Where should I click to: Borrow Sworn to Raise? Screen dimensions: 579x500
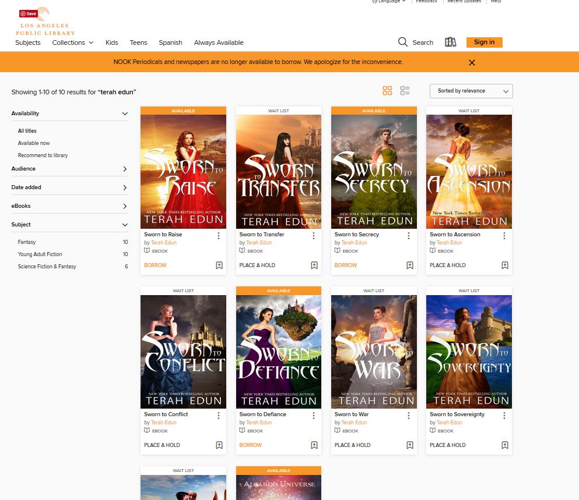155,265
